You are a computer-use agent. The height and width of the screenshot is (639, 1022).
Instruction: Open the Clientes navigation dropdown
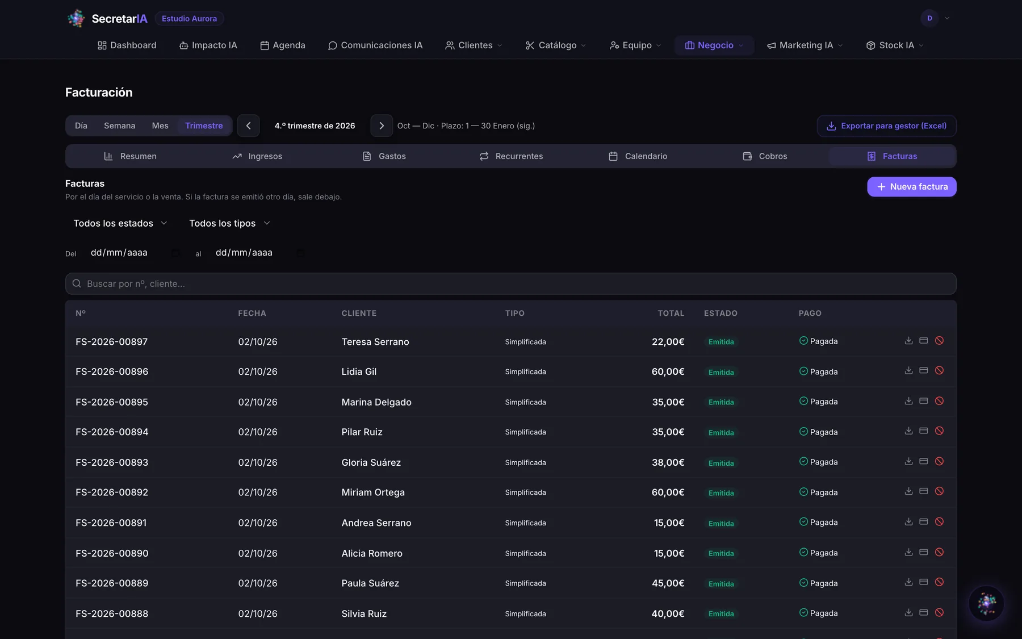(x=474, y=45)
